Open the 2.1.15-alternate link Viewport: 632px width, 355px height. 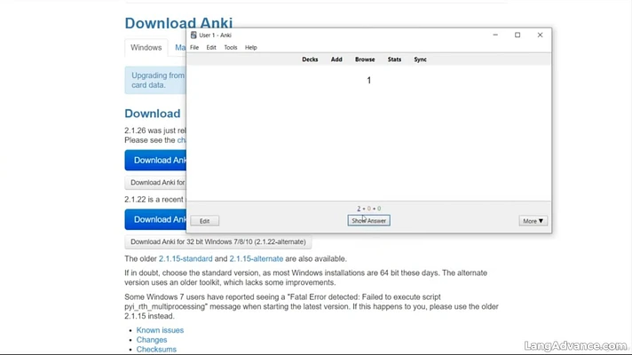pos(257,258)
